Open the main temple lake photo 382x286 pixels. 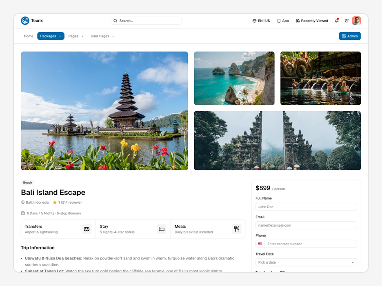coord(104,111)
